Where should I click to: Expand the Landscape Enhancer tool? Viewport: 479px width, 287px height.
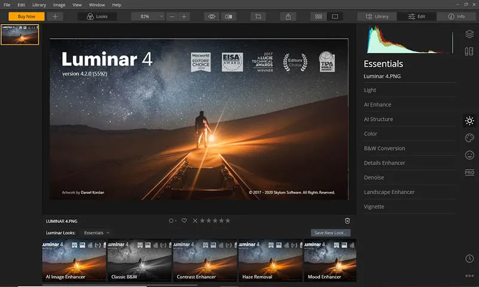(410, 192)
